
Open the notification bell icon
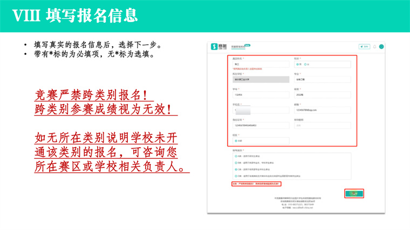point(375,47)
